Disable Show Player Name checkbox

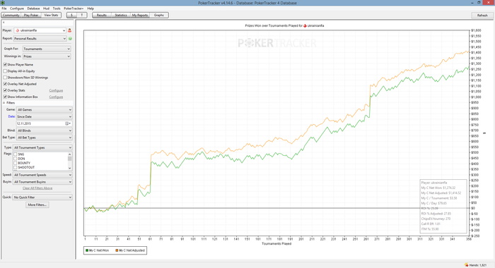[x=5, y=65]
